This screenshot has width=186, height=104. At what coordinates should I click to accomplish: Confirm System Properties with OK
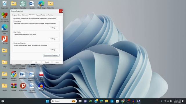click(36, 62)
